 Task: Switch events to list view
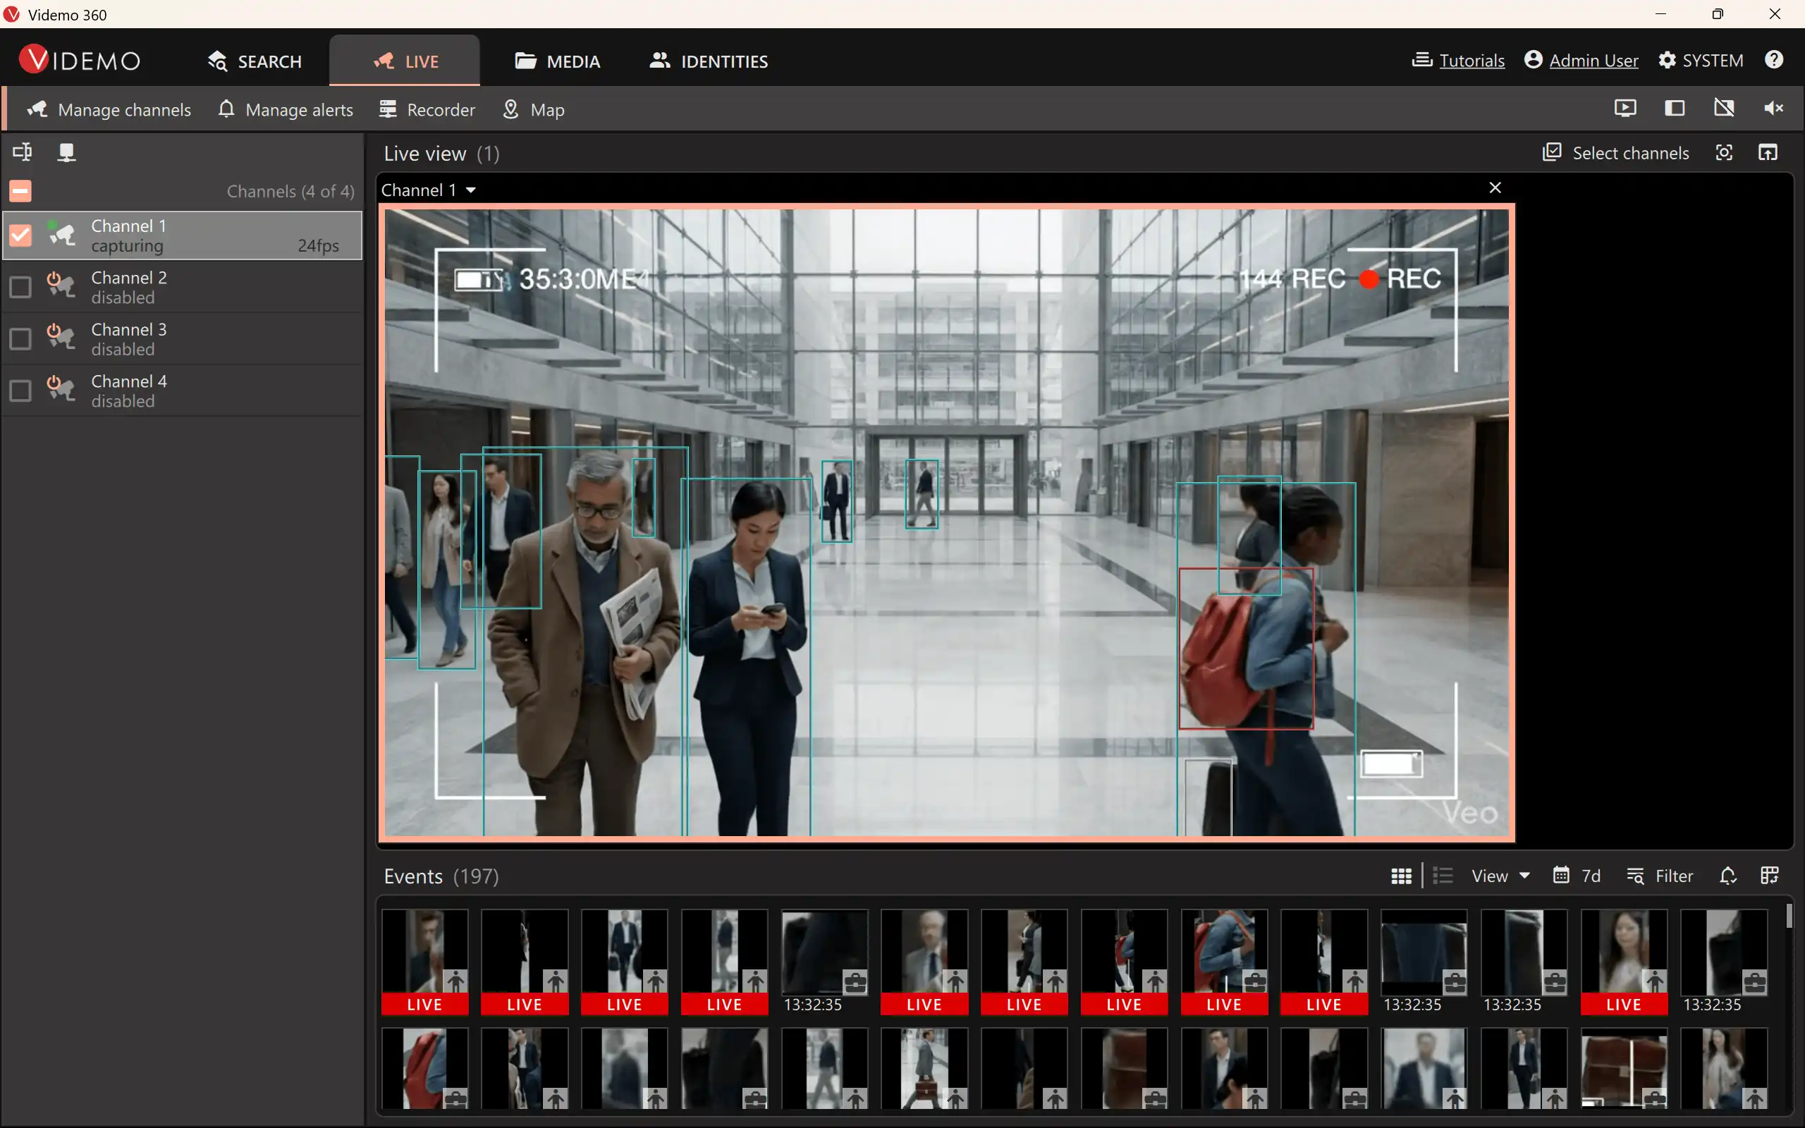point(1443,876)
